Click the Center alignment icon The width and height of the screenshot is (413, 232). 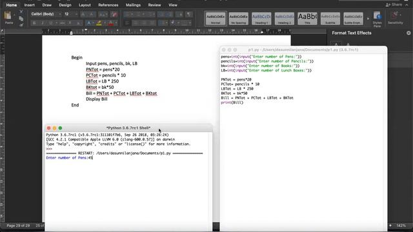tap(136, 23)
